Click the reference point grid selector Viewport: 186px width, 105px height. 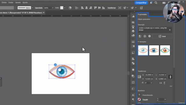139,77
